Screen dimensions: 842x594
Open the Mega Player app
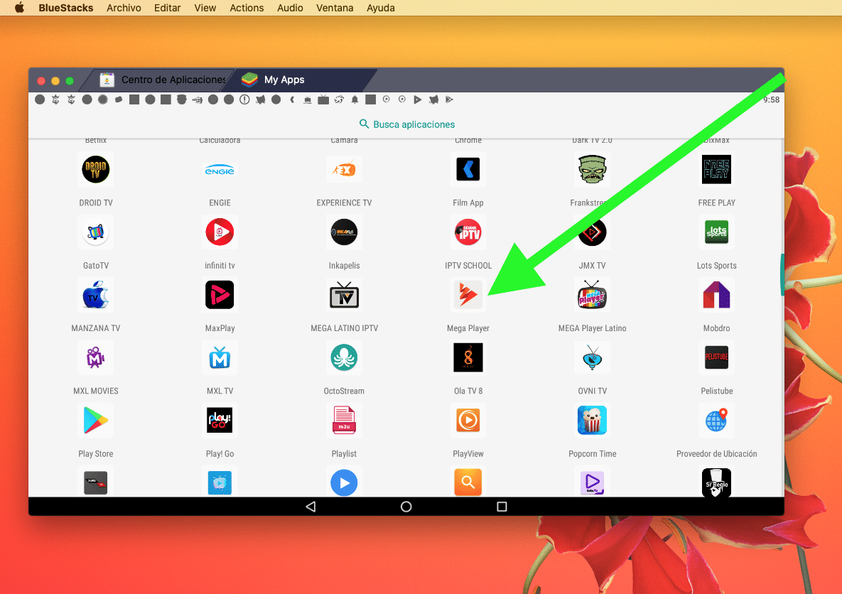(x=468, y=295)
